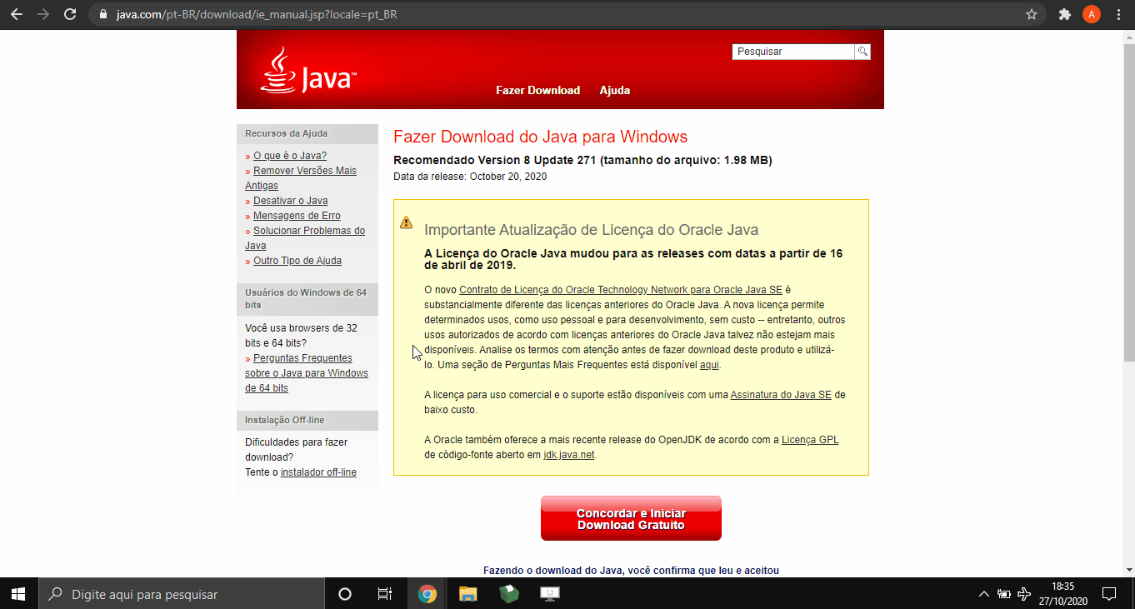Select the Fazer Download menu item
The height and width of the screenshot is (609, 1135).
point(537,90)
